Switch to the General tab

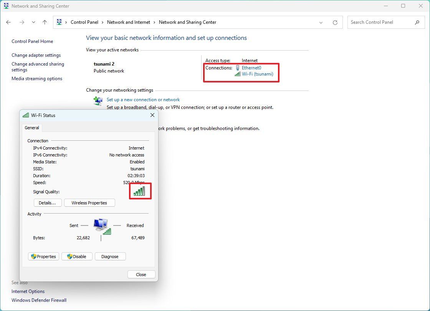[x=31, y=127]
